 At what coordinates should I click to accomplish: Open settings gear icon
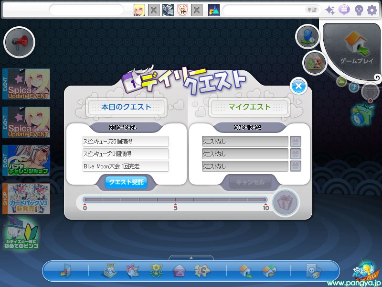[x=372, y=10]
